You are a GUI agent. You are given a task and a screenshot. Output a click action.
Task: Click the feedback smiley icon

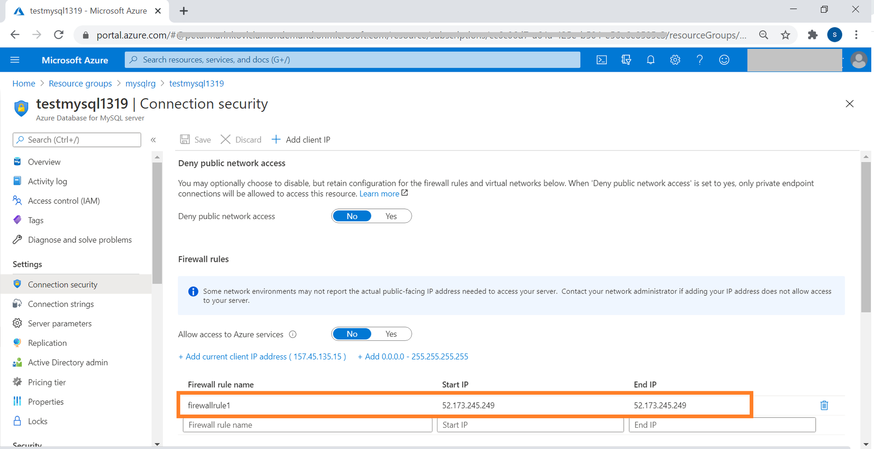724,60
